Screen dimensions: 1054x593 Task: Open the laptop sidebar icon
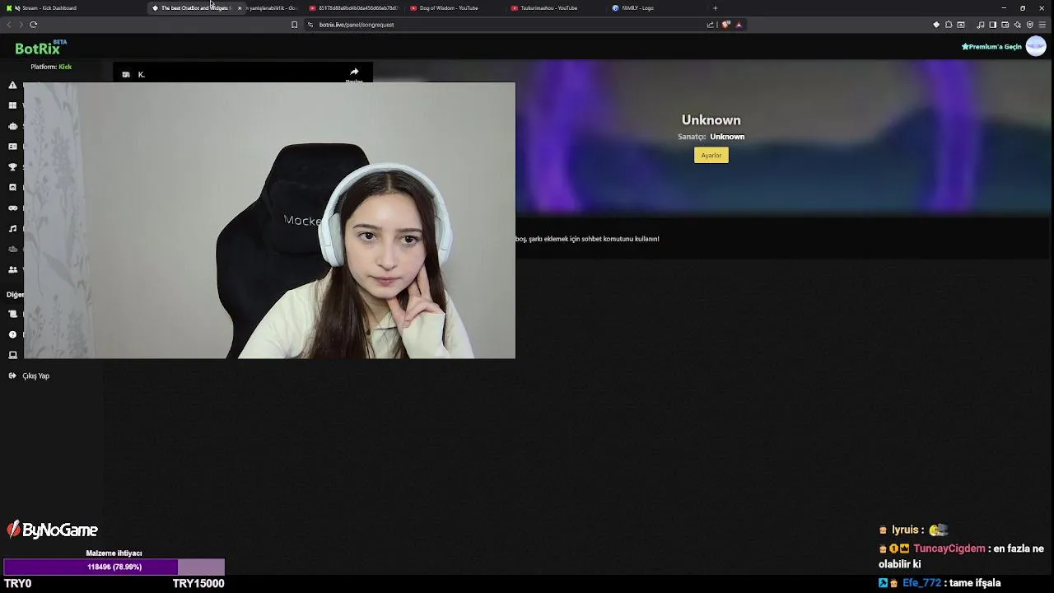tap(12, 355)
